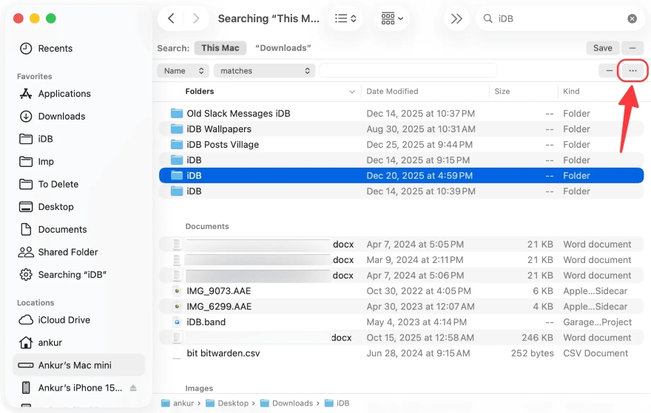Screen dimensions: 651x413
Task: Remove the Name matches rule row
Action: (x=609, y=71)
